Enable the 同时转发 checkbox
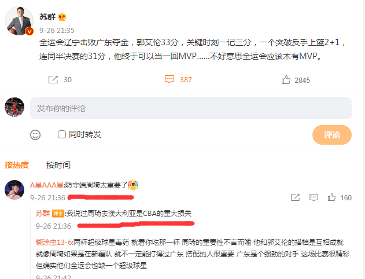The height and width of the screenshot is (279, 365). (x=62, y=134)
